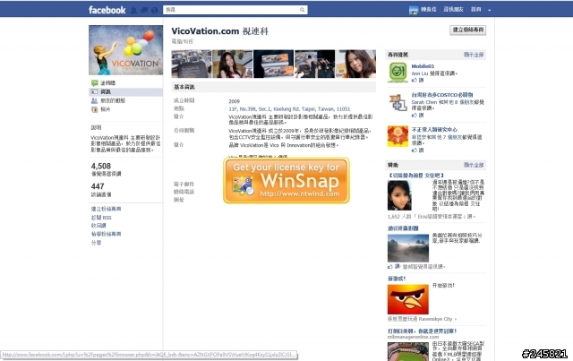Screen dimensions: 573x361
Task: Click Show All in the sponsored section header
Action: tap(474, 165)
